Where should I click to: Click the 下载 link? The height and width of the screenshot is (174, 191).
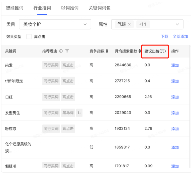point(164,36)
